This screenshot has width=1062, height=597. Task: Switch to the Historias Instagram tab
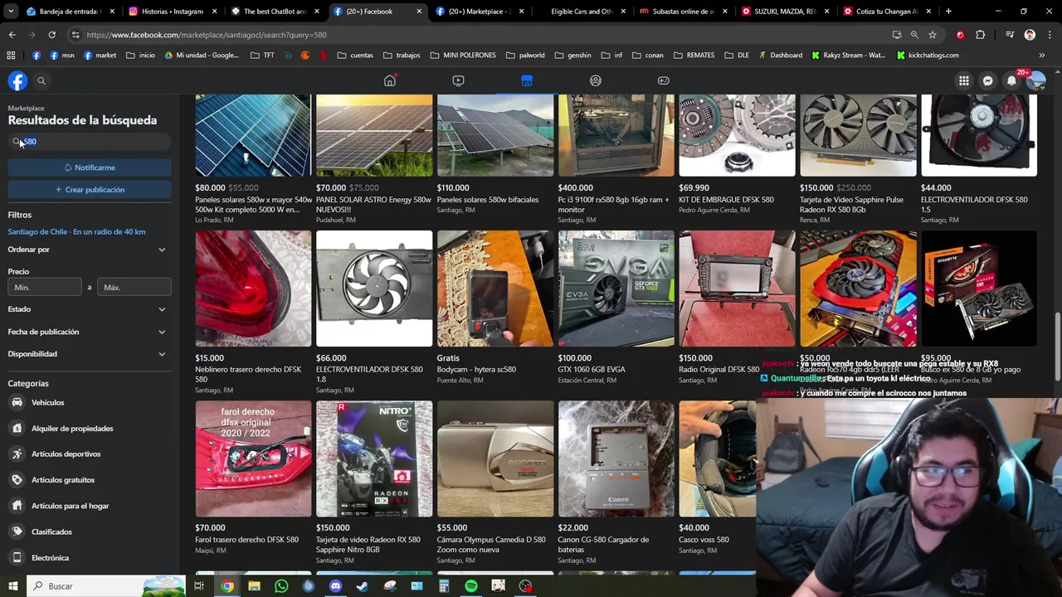pyautogui.click(x=172, y=12)
